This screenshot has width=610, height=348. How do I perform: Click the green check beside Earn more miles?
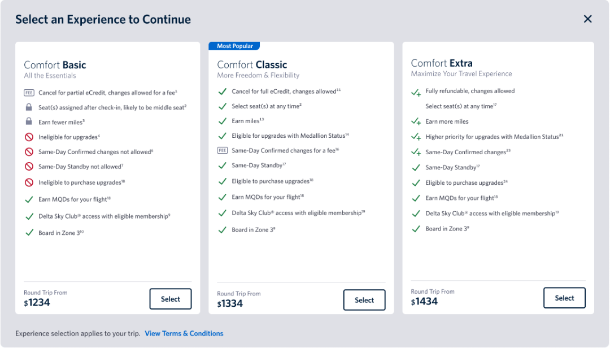416,121
